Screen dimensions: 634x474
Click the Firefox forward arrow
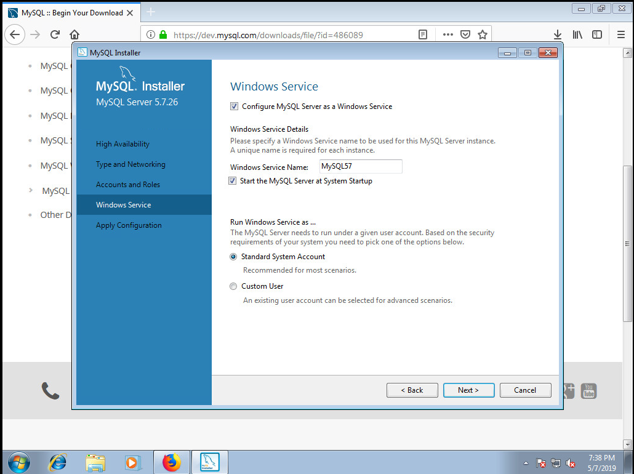[x=35, y=35]
